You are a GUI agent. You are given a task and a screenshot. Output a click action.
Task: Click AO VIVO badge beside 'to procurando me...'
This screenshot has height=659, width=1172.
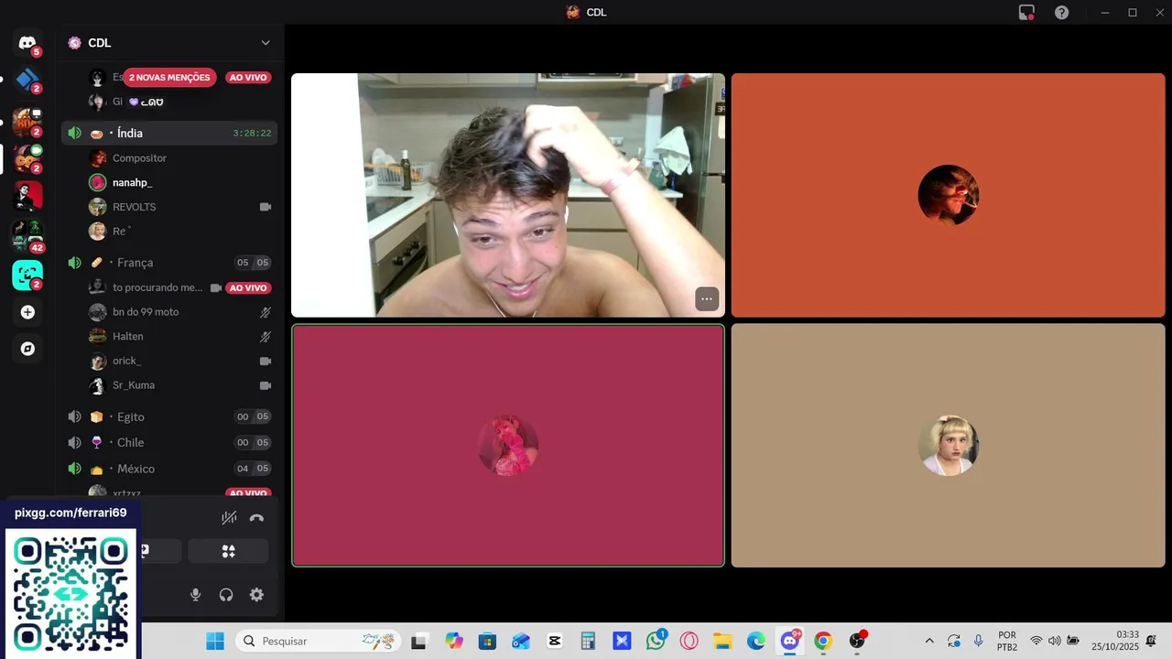pos(248,287)
